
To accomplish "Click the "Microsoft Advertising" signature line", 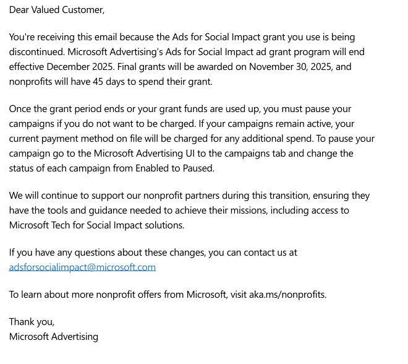I will point(54,337).
